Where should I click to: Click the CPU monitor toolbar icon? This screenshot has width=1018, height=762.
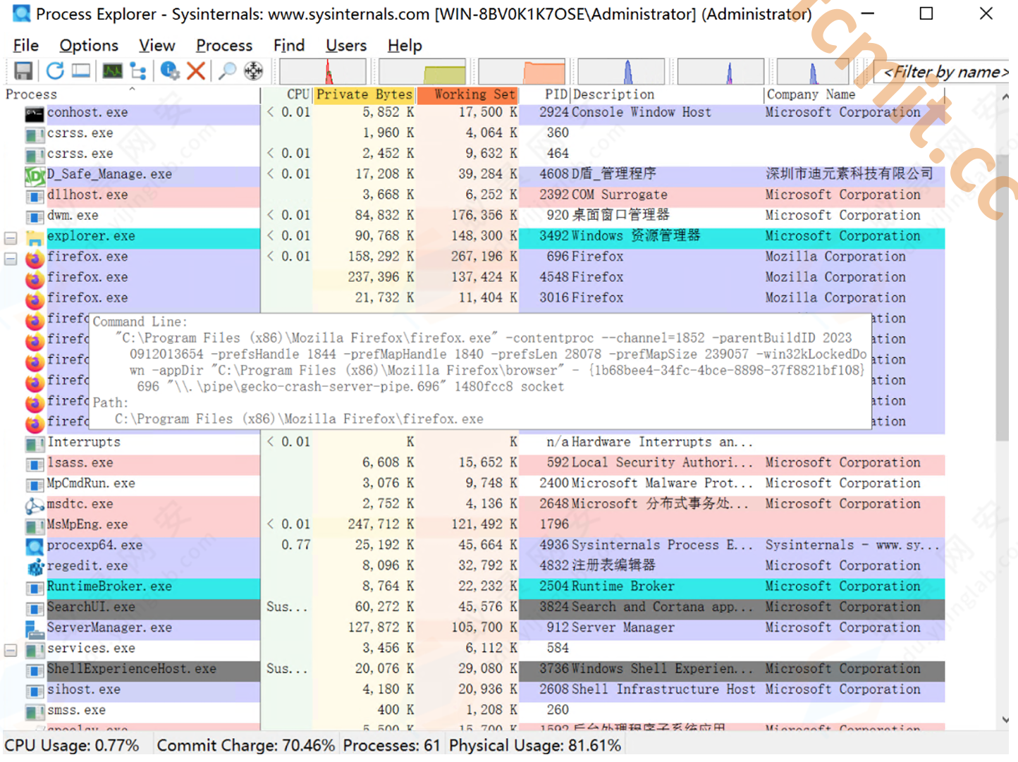pyautogui.click(x=112, y=70)
